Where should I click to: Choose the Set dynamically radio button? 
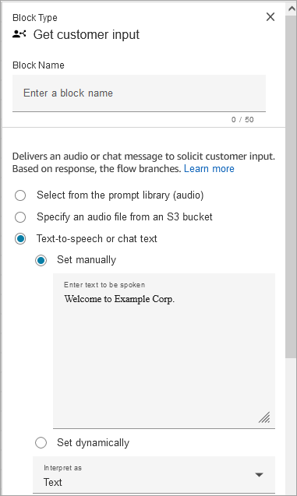pyautogui.click(x=41, y=442)
